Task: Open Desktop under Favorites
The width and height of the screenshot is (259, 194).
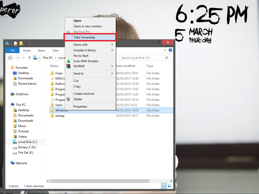Action: (x=24, y=73)
